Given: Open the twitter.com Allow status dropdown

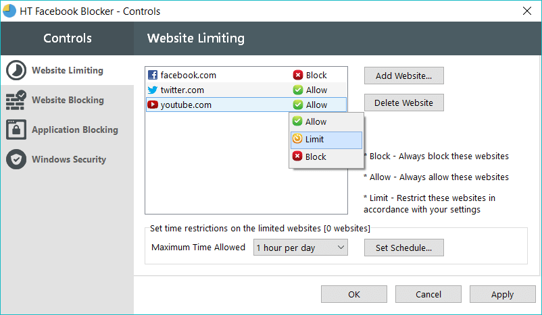Looking at the screenshot, I should pos(310,90).
